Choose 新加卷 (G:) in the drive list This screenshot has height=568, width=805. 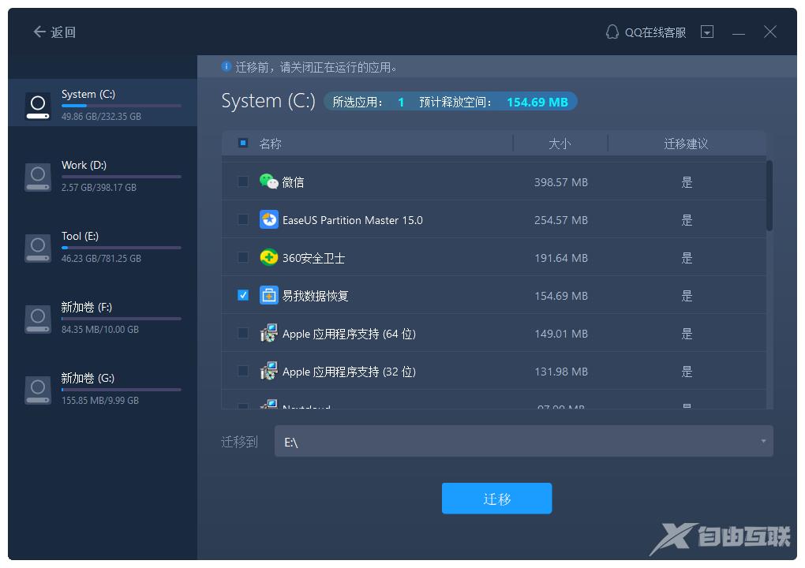pyautogui.click(x=103, y=389)
